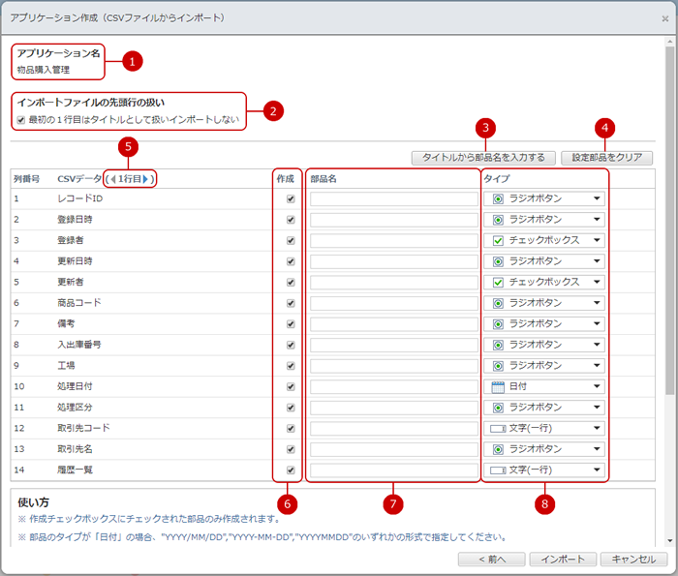Click the 設定部品をクリア button
Image resolution: width=678 pixels, height=576 pixels.
point(606,158)
